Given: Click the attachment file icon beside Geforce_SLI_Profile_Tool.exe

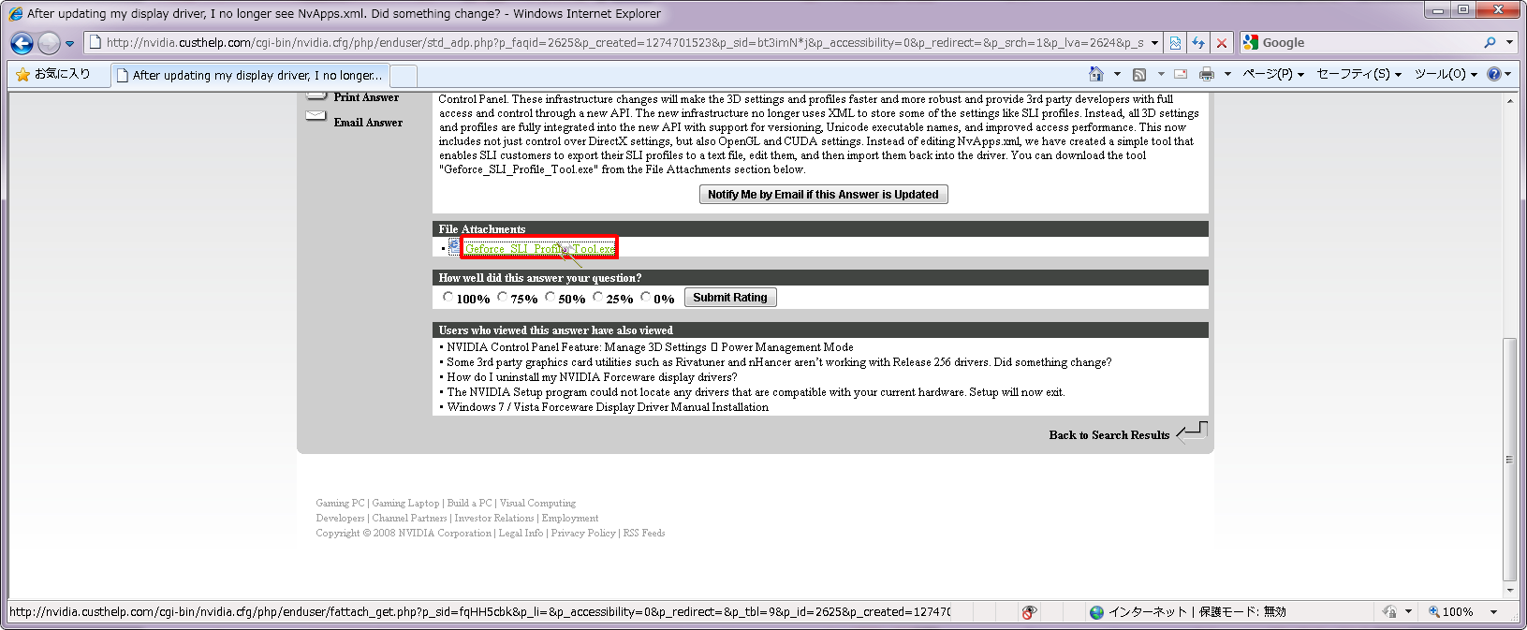Looking at the screenshot, I should (x=454, y=246).
